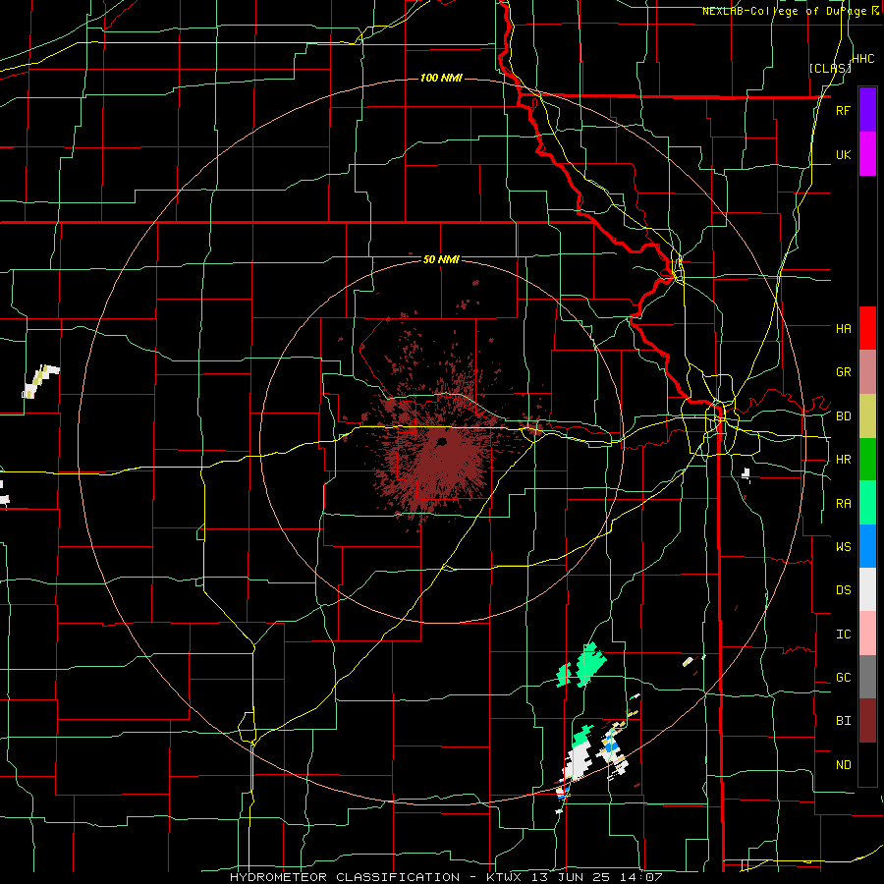Click the BI brown legend swatch
This screenshot has width=884, height=884.
[x=867, y=721]
